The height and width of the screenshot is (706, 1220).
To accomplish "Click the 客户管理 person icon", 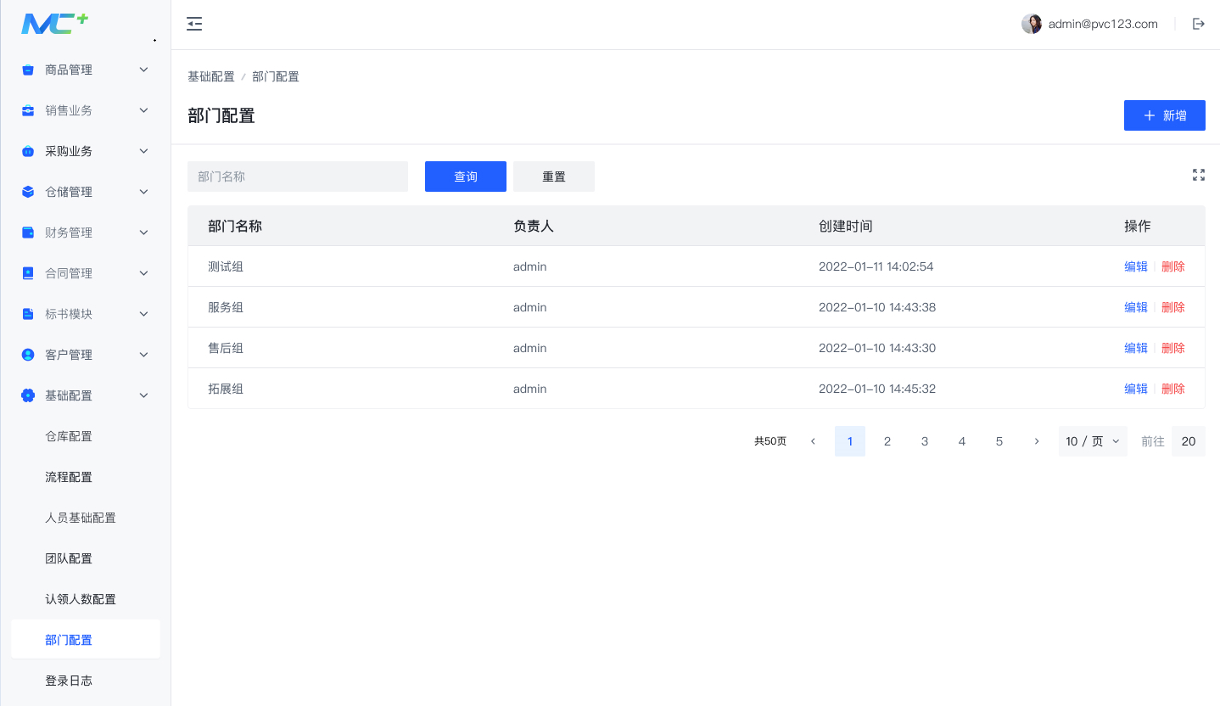I will (28, 355).
